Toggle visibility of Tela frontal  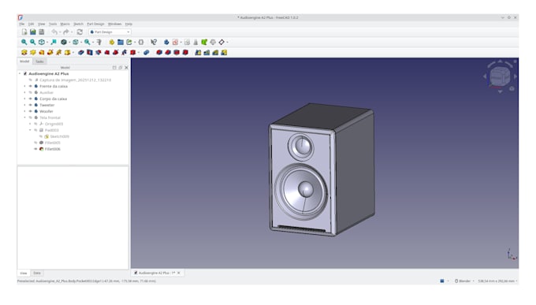31,117
